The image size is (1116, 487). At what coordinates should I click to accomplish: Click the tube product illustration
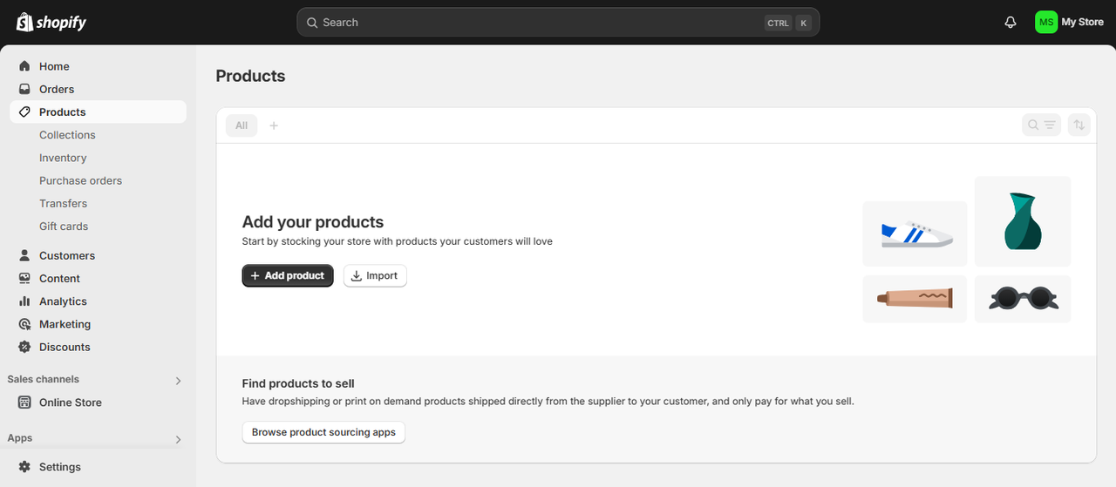tap(915, 299)
